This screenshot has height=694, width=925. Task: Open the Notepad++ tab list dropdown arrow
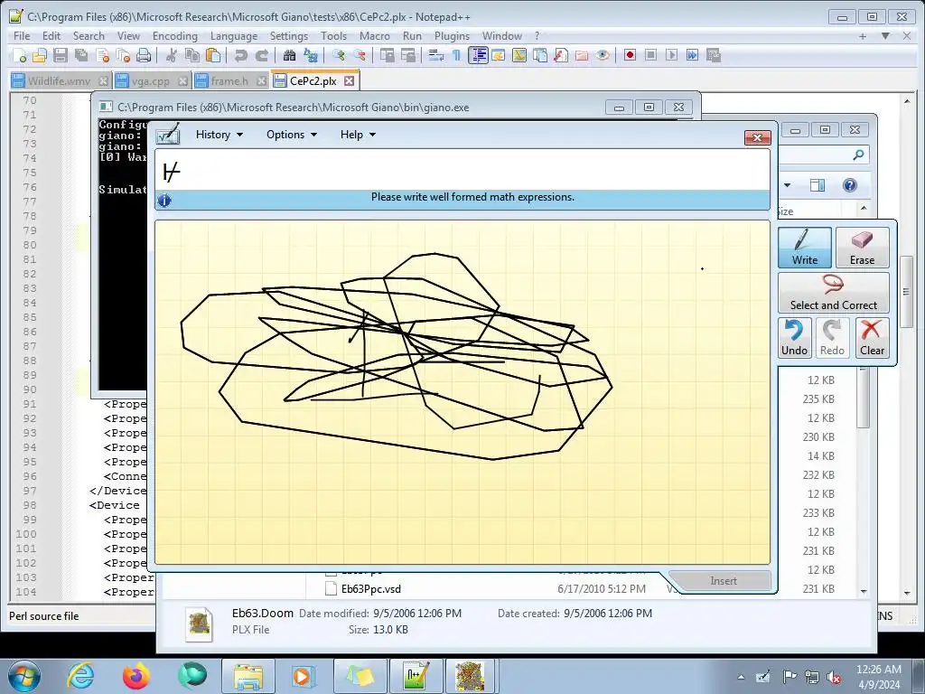[885, 36]
